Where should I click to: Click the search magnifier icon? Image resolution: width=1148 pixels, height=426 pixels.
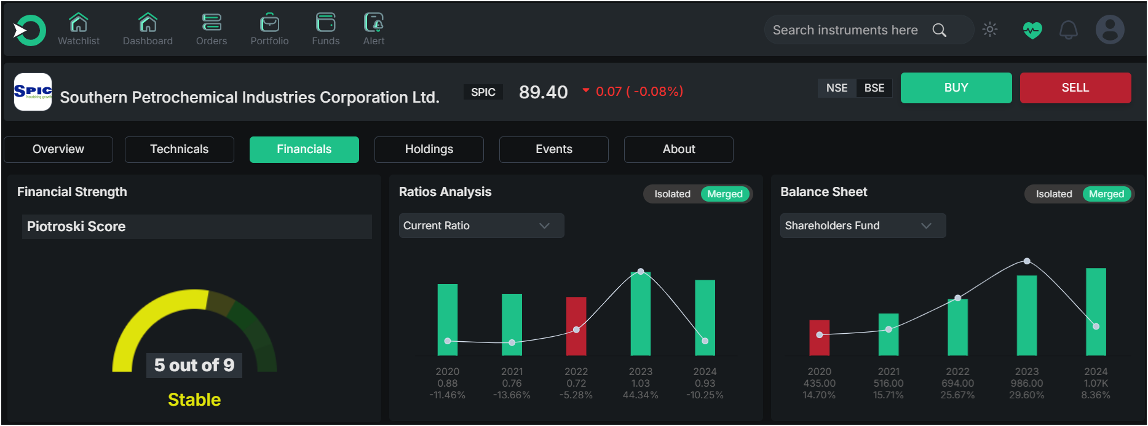[x=939, y=30]
